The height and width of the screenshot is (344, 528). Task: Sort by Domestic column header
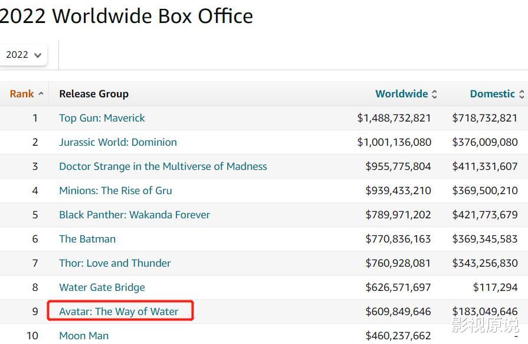(x=492, y=94)
